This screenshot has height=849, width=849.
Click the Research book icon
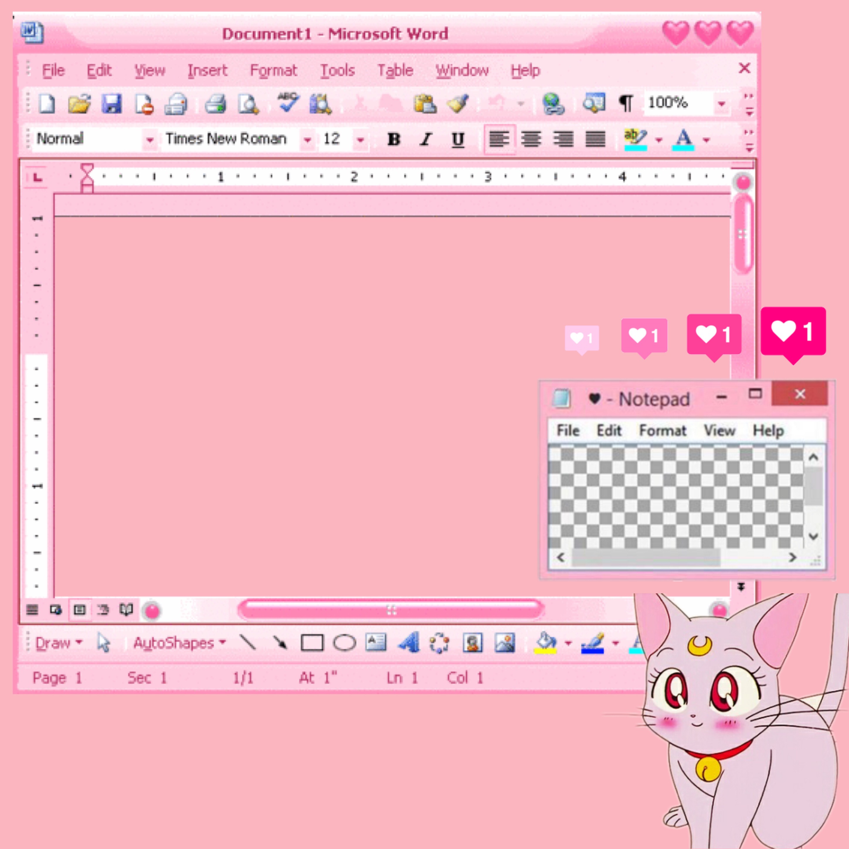click(320, 105)
